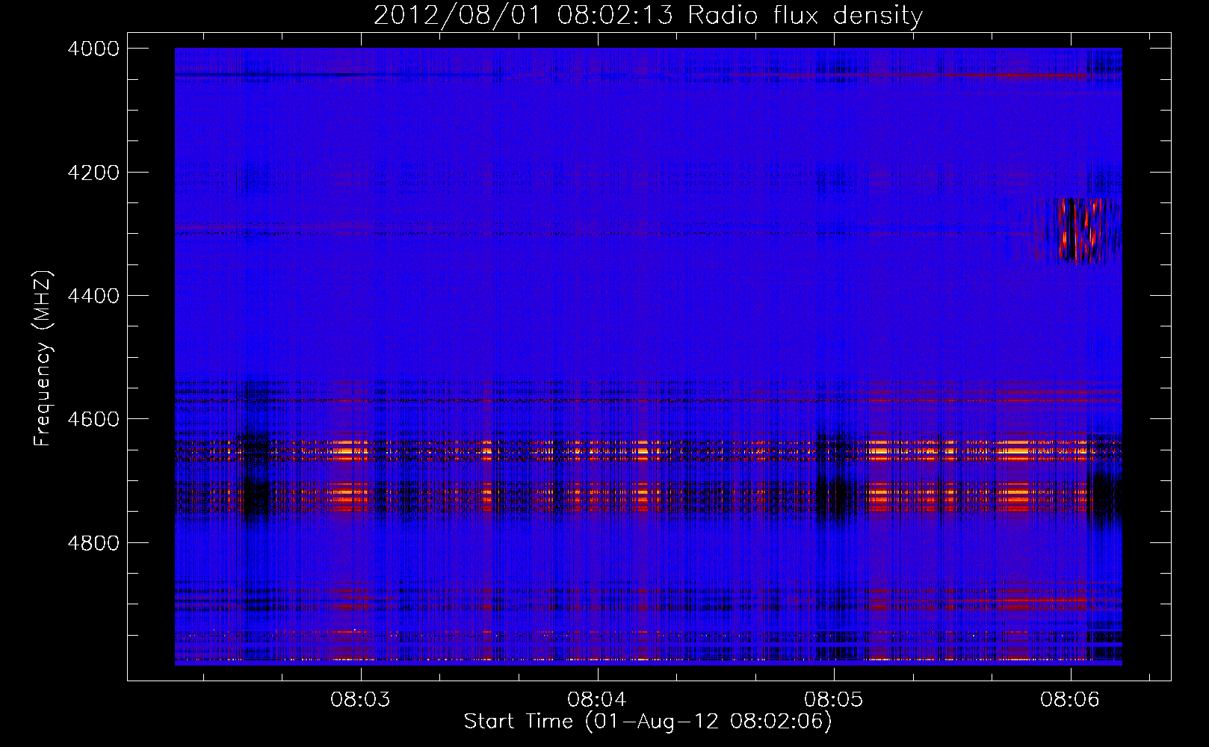Click the red burst feature near 4300 MHz
Viewport: 1209px width, 747px height.
click(1077, 232)
